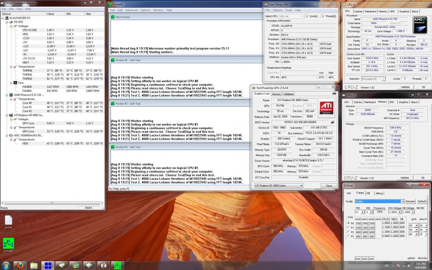Click the Worker #2 Self-Test window icon
The height and width of the screenshot is (270, 432).
point(113,103)
